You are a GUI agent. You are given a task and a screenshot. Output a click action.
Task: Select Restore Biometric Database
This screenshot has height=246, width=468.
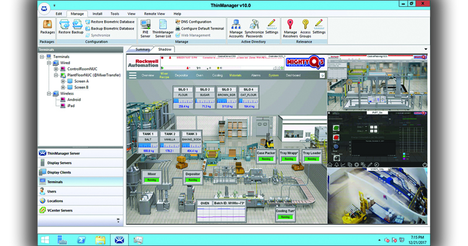110,22
